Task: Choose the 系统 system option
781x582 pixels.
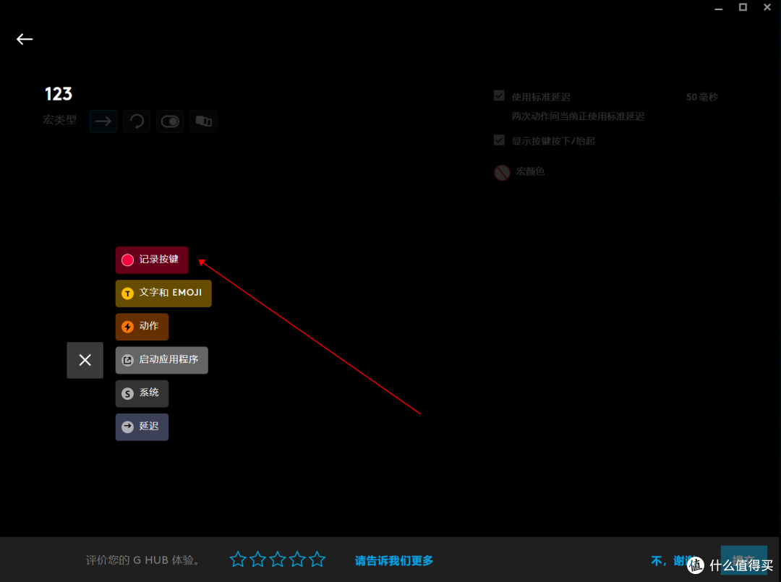Action: [x=142, y=393]
